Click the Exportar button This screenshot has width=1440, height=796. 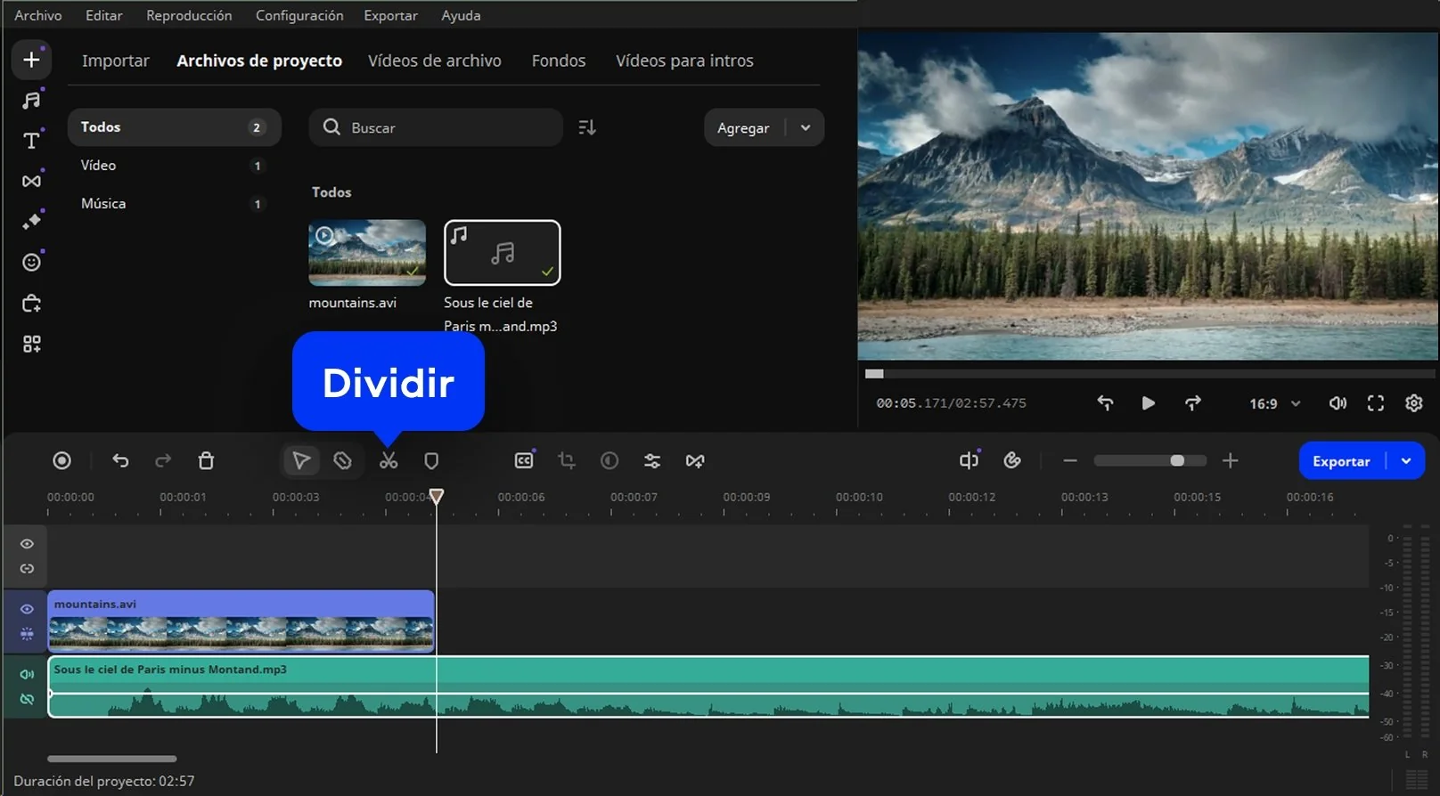1340,461
